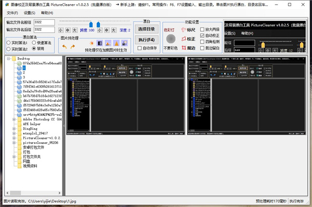The width and height of the screenshot is (312, 207).
Task: Click the panel splitter collapse arrow
Action: pos(64,126)
